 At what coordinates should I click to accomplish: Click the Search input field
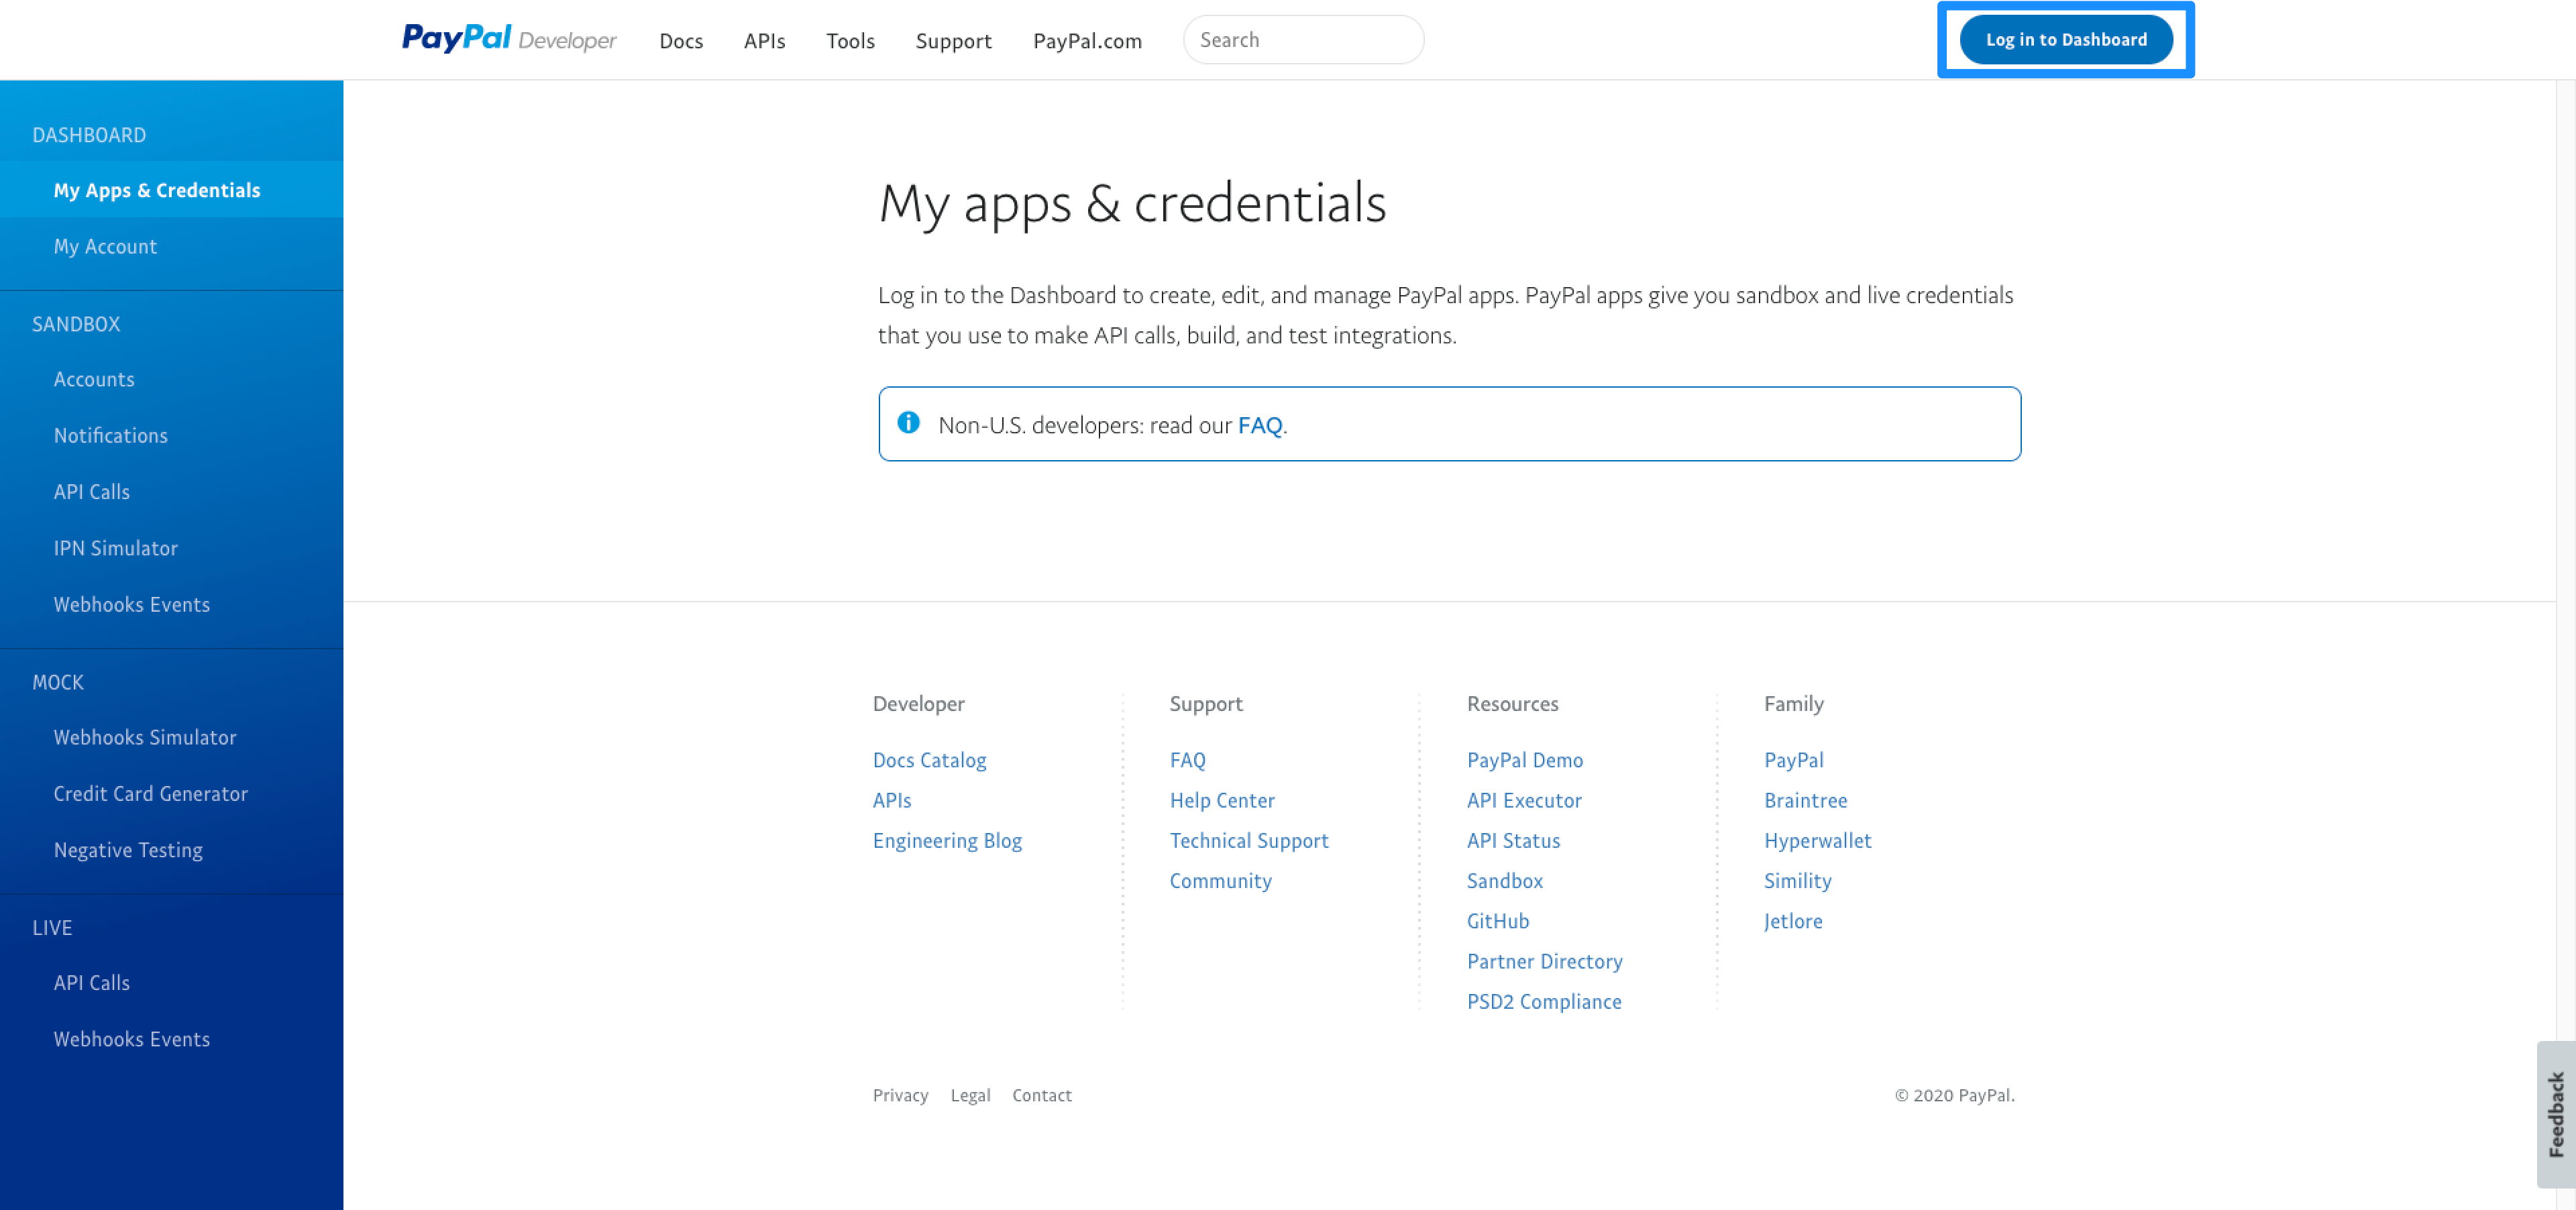click(1303, 40)
